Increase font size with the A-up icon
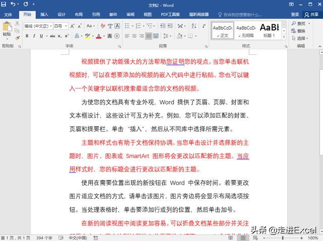Screen dimensions: 323x241 73,26
